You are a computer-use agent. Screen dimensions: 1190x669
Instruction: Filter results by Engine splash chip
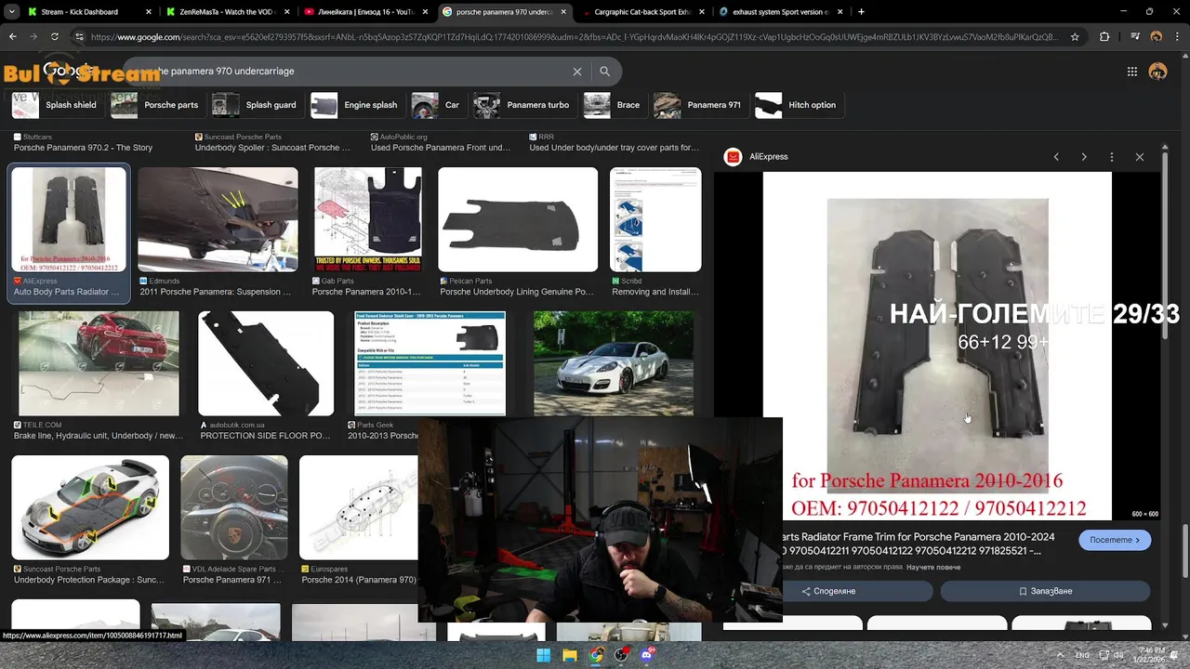coord(356,105)
